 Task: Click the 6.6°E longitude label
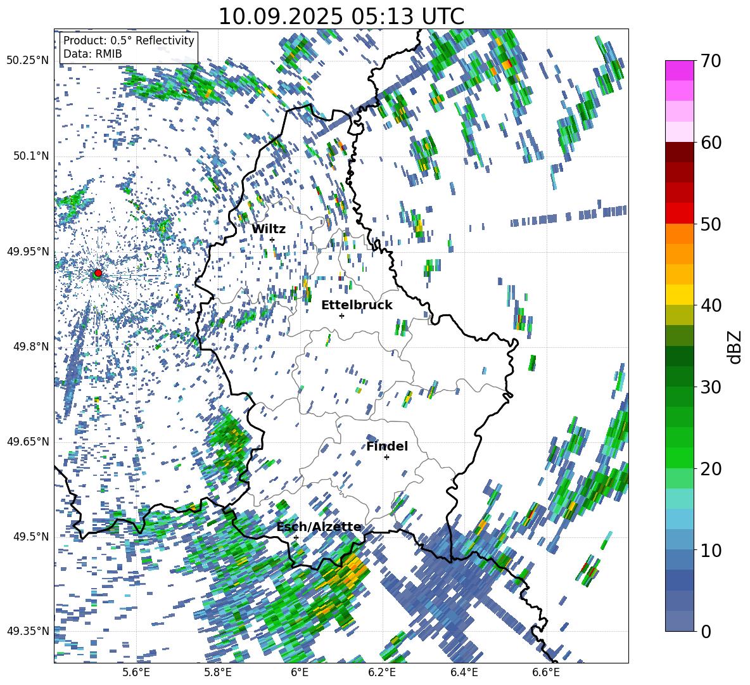click(546, 672)
